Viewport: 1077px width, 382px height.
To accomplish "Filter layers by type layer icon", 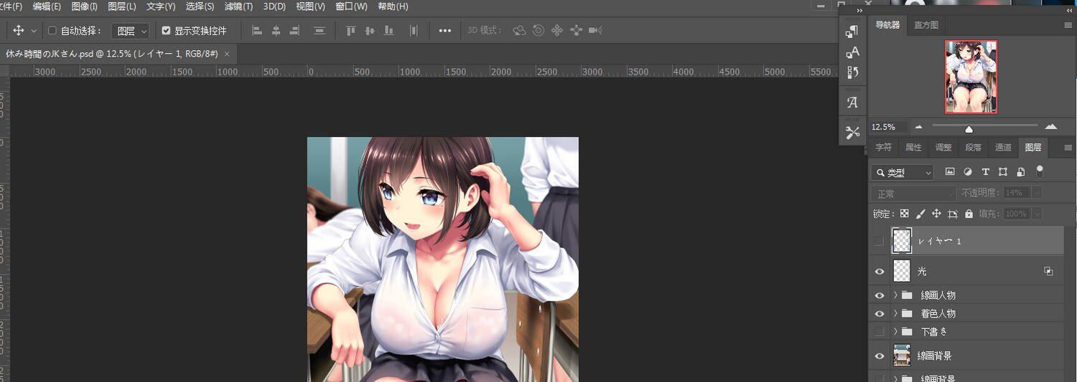I will click(x=985, y=172).
